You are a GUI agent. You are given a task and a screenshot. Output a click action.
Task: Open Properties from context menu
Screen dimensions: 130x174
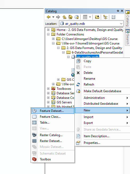tap(92, 143)
